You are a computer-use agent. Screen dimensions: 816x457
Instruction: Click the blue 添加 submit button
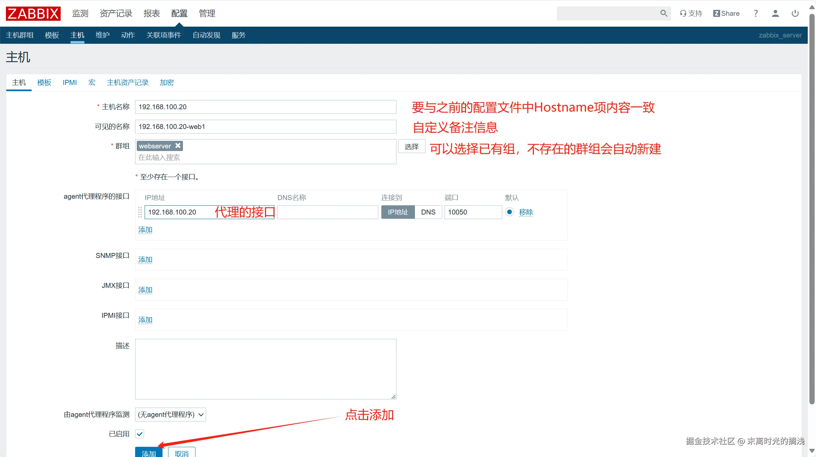(149, 453)
